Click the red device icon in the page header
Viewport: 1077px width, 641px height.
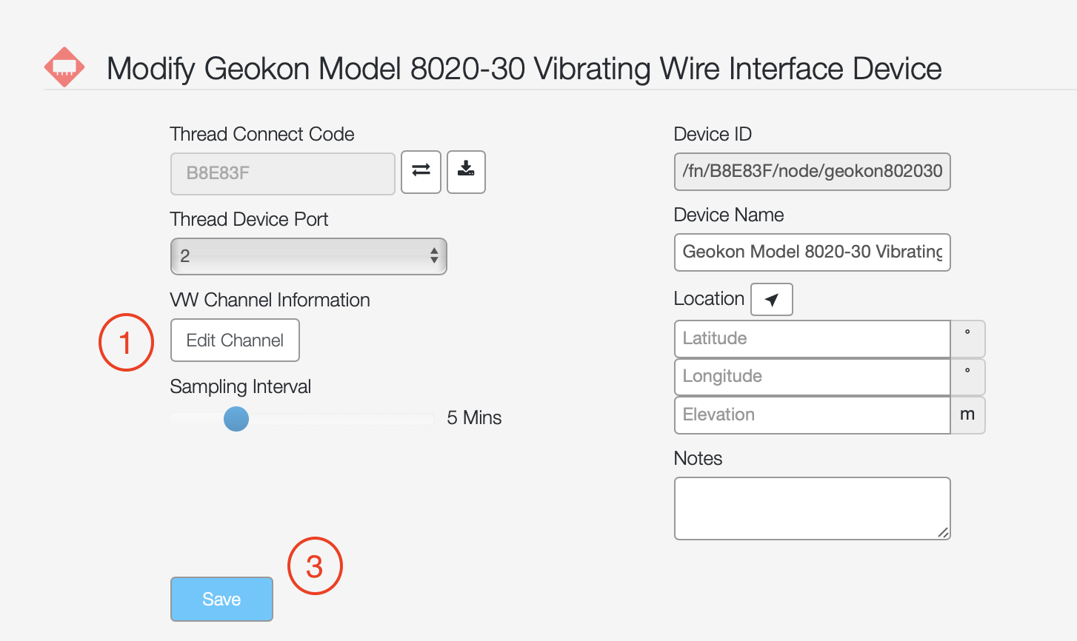point(64,67)
